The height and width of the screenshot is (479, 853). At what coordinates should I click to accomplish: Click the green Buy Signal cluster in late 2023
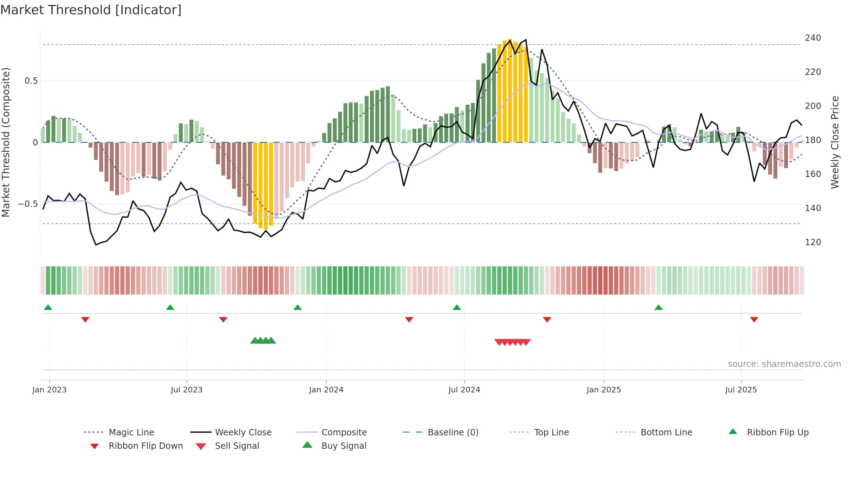coord(263,341)
